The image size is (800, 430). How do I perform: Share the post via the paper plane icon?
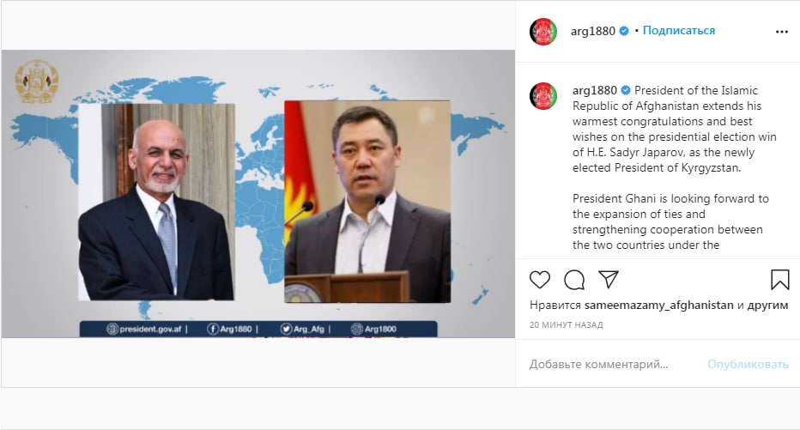click(x=609, y=279)
